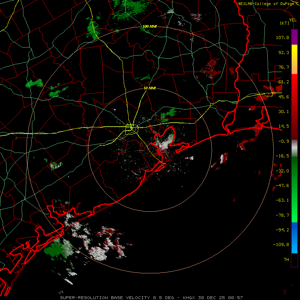This screenshot has height=300, width=300.
Task: Select the 14.5 scale value
Action: point(284,126)
